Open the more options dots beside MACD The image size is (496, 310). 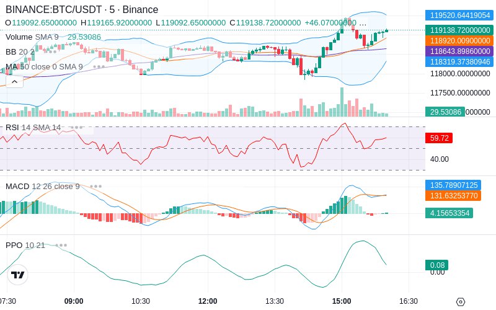click(x=95, y=186)
